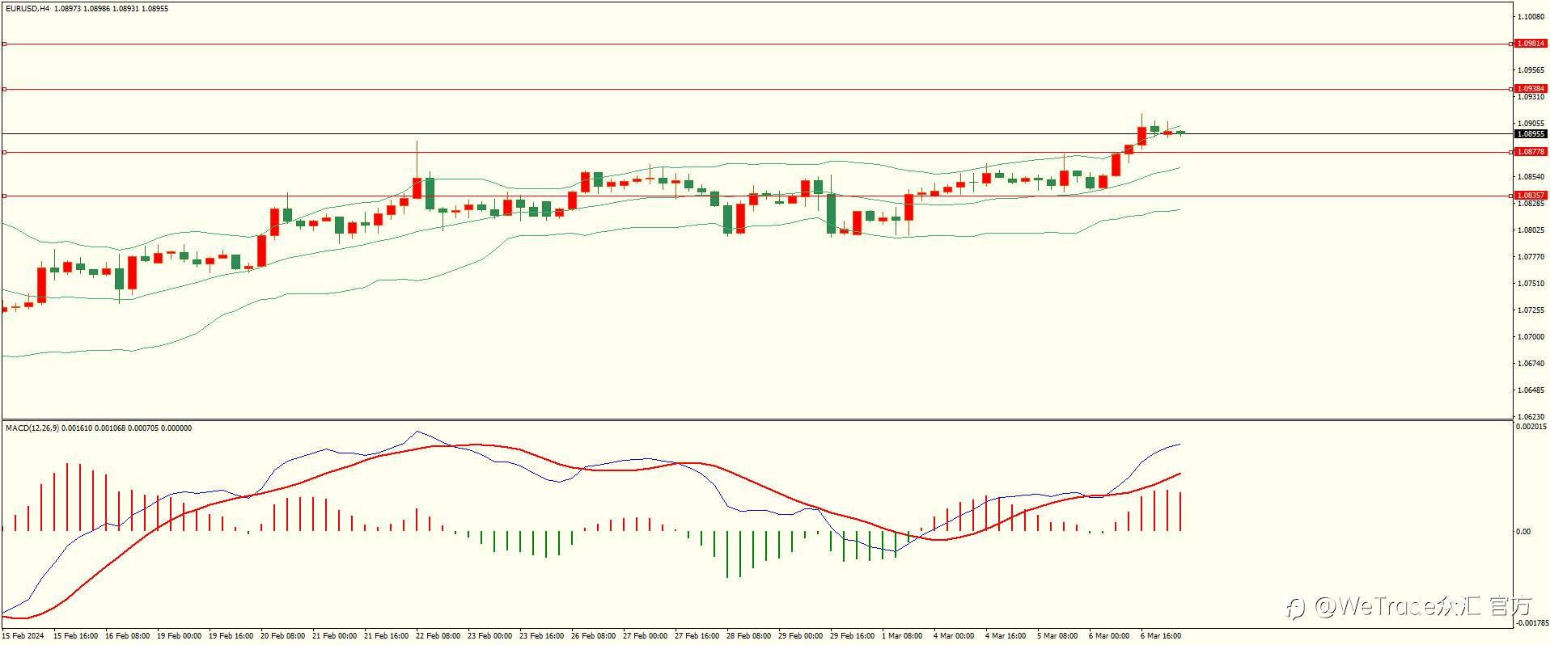This screenshot has width=1550, height=645.
Task: Click the 1.07000 price axis value
Action: (x=1531, y=337)
